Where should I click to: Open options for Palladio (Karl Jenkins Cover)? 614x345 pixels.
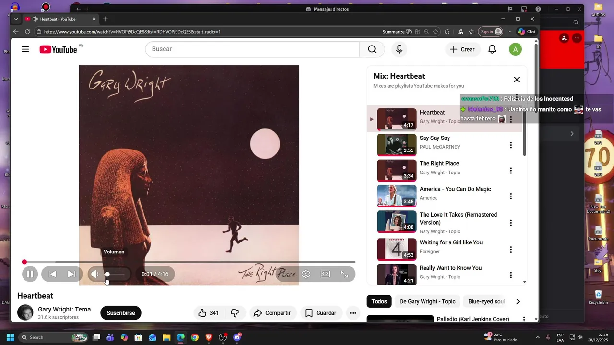[523, 319]
